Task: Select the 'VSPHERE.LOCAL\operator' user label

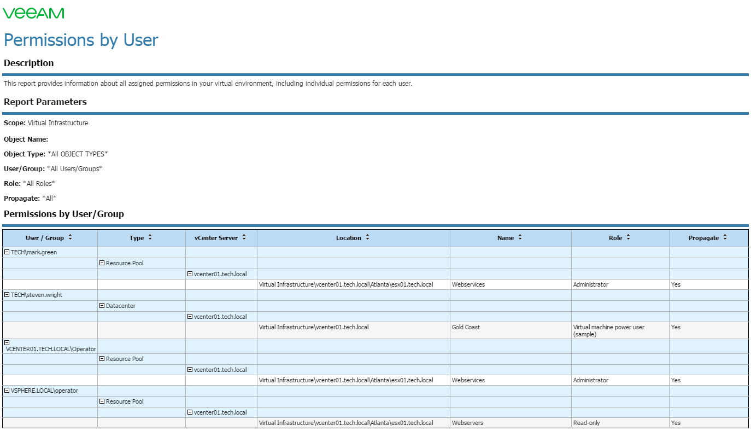Action: pyautogui.click(x=44, y=391)
